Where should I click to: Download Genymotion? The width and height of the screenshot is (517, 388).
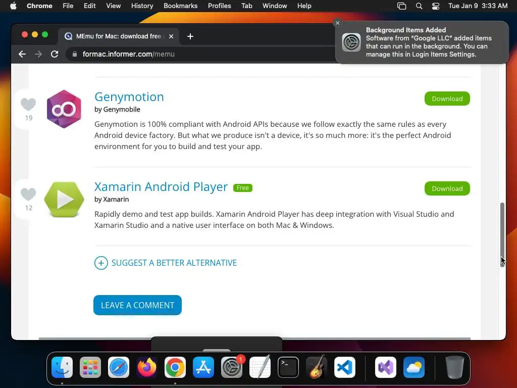point(447,99)
